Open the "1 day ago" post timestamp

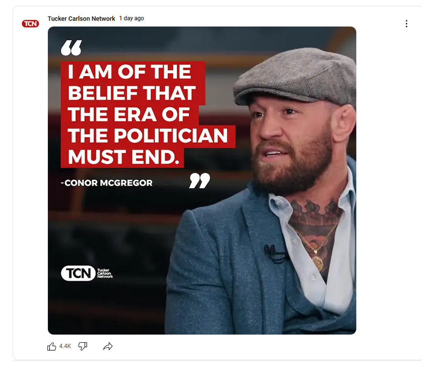point(131,19)
